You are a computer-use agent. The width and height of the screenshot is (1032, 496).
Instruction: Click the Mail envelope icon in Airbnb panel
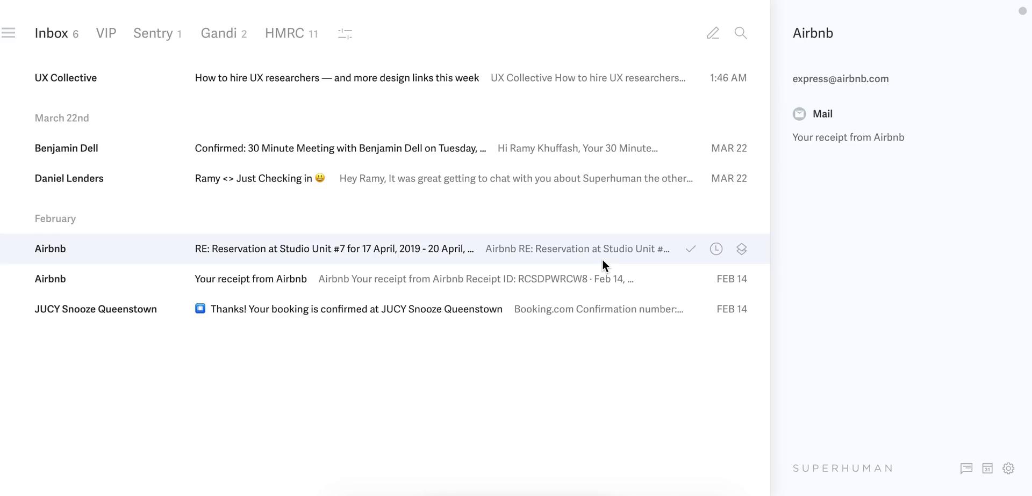pos(799,114)
